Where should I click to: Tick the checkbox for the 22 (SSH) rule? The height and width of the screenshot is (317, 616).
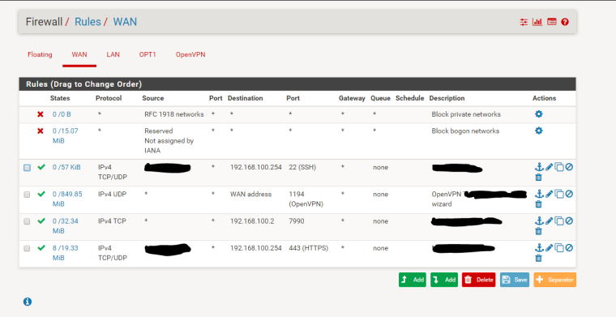point(27,168)
